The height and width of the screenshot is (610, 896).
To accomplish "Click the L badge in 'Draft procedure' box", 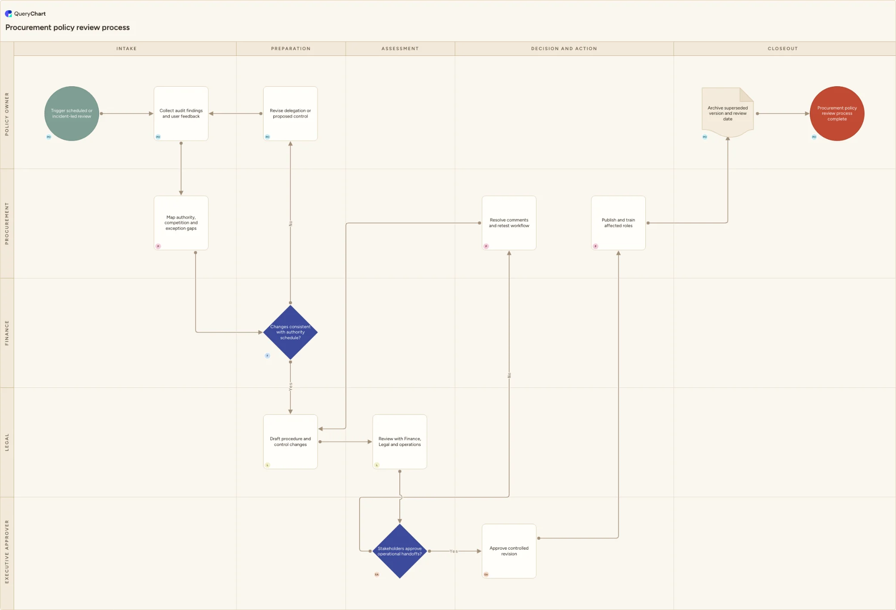I will [268, 465].
